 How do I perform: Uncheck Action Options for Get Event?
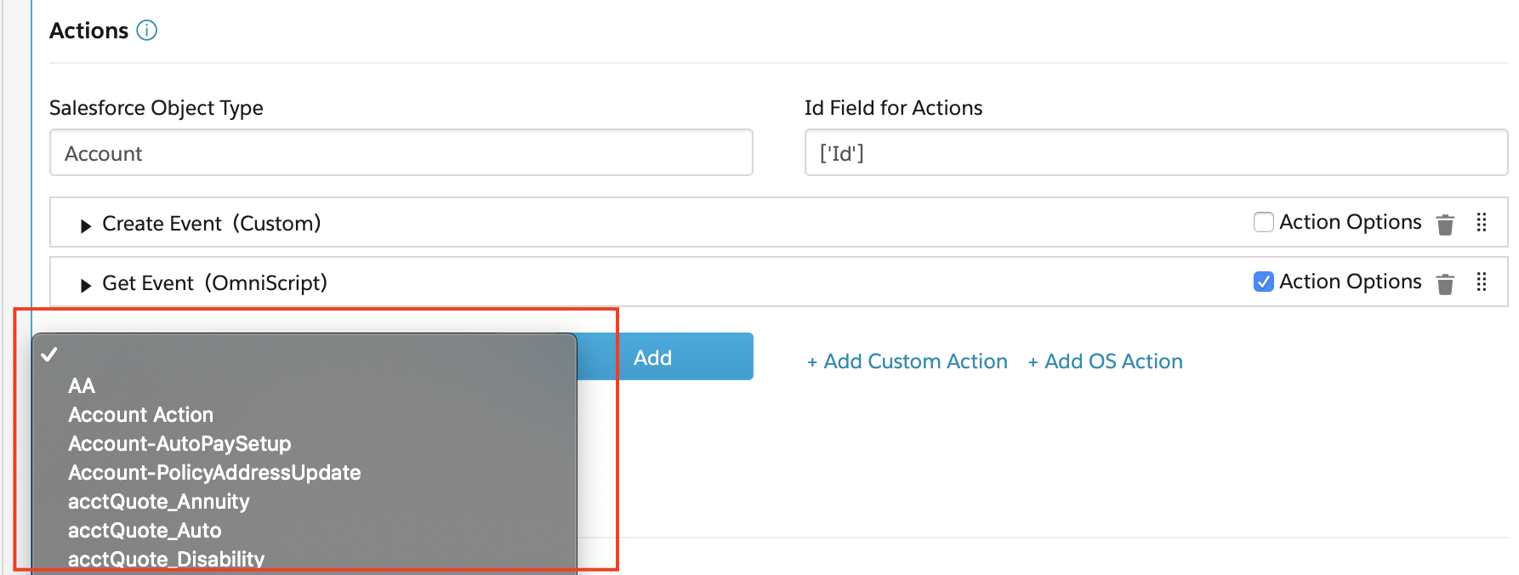[x=1264, y=282]
